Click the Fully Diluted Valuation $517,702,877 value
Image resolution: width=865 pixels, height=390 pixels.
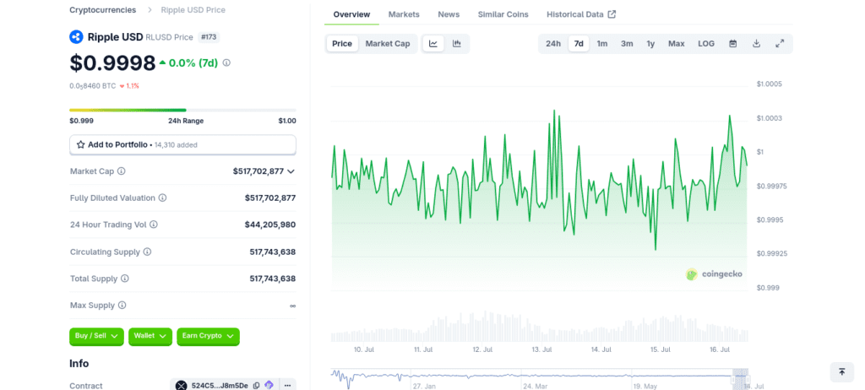(x=270, y=198)
